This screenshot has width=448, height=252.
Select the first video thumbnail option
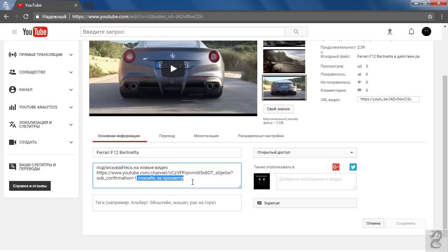(x=284, y=43)
